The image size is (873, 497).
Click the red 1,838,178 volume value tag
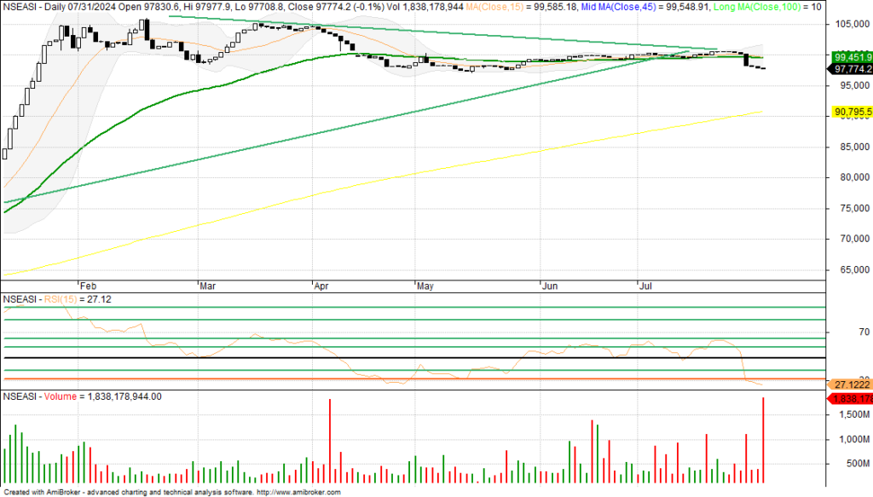coord(852,398)
